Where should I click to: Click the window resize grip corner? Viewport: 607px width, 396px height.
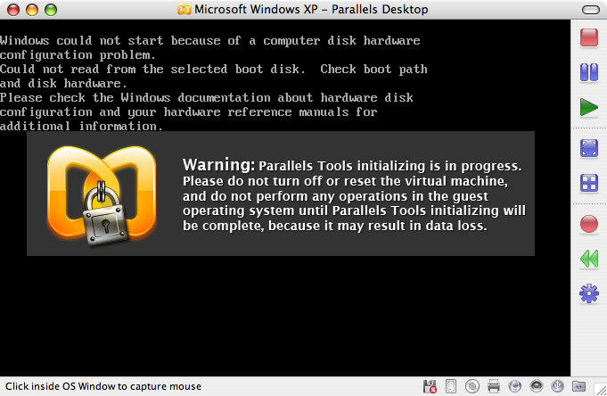coord(602,391)
